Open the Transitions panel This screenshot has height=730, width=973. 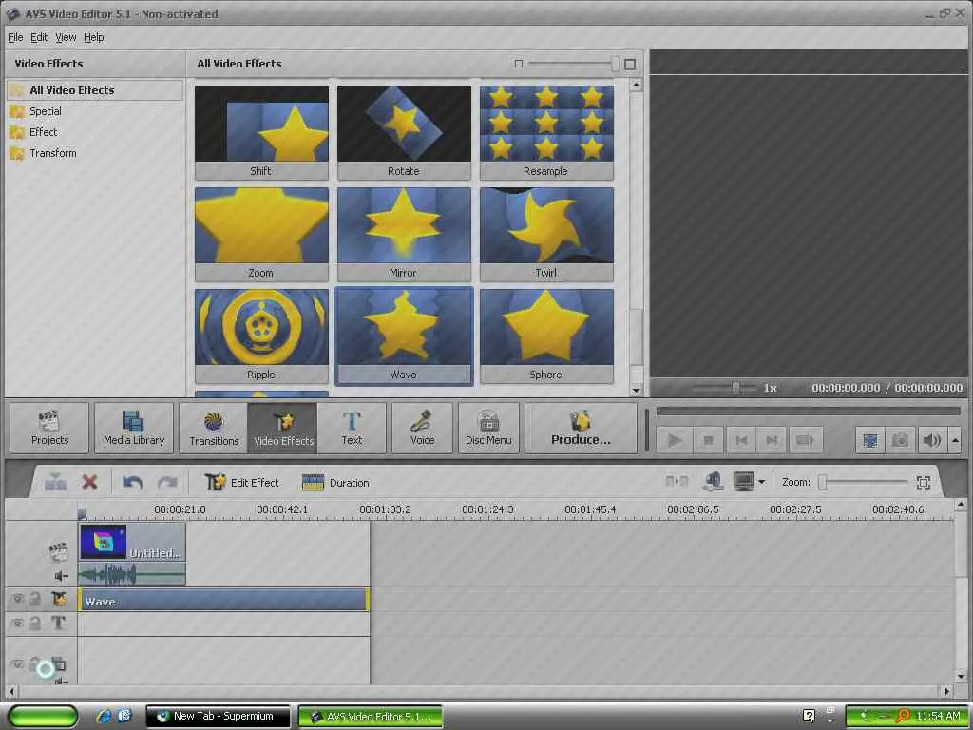click(x=214, y=429)
